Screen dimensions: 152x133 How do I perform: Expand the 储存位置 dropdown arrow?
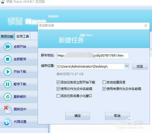click(x=126, y=66)
